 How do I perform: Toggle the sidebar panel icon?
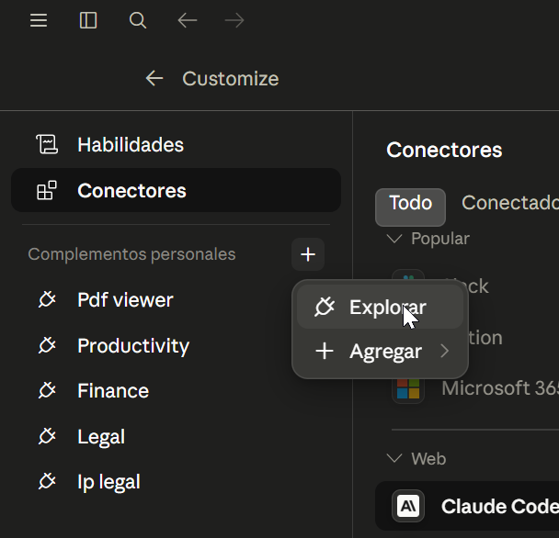tap(88, 20)
